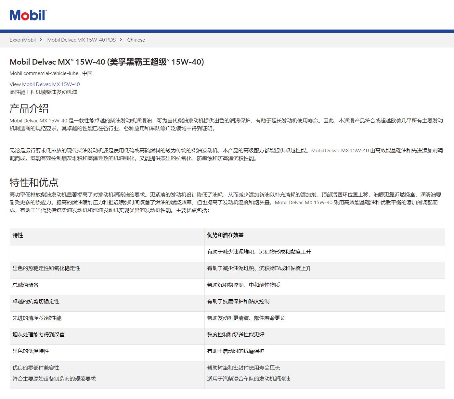
Task: Open the Mobil Delvac MX 15W-40 PDS breadcrumb
Action: (82, 40)
